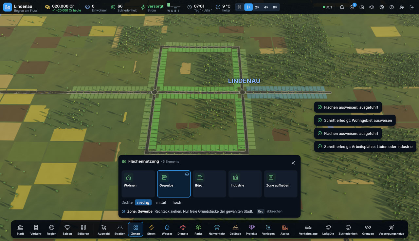Image resolution: width=419 pixels, height=241 pixels.
Task: Toggle Luftgüte air quality overlay
Action: pyautogui.click(x=328, y=229)
